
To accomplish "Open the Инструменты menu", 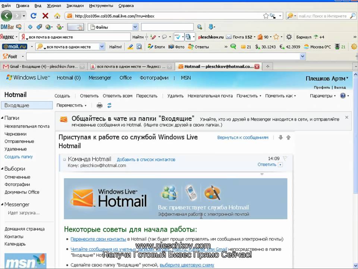I will pos(101,6).
